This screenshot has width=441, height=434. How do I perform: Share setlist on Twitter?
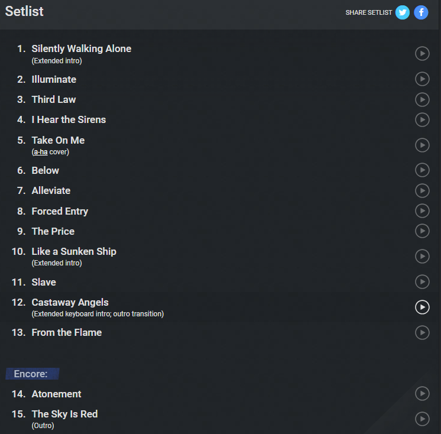403,12
